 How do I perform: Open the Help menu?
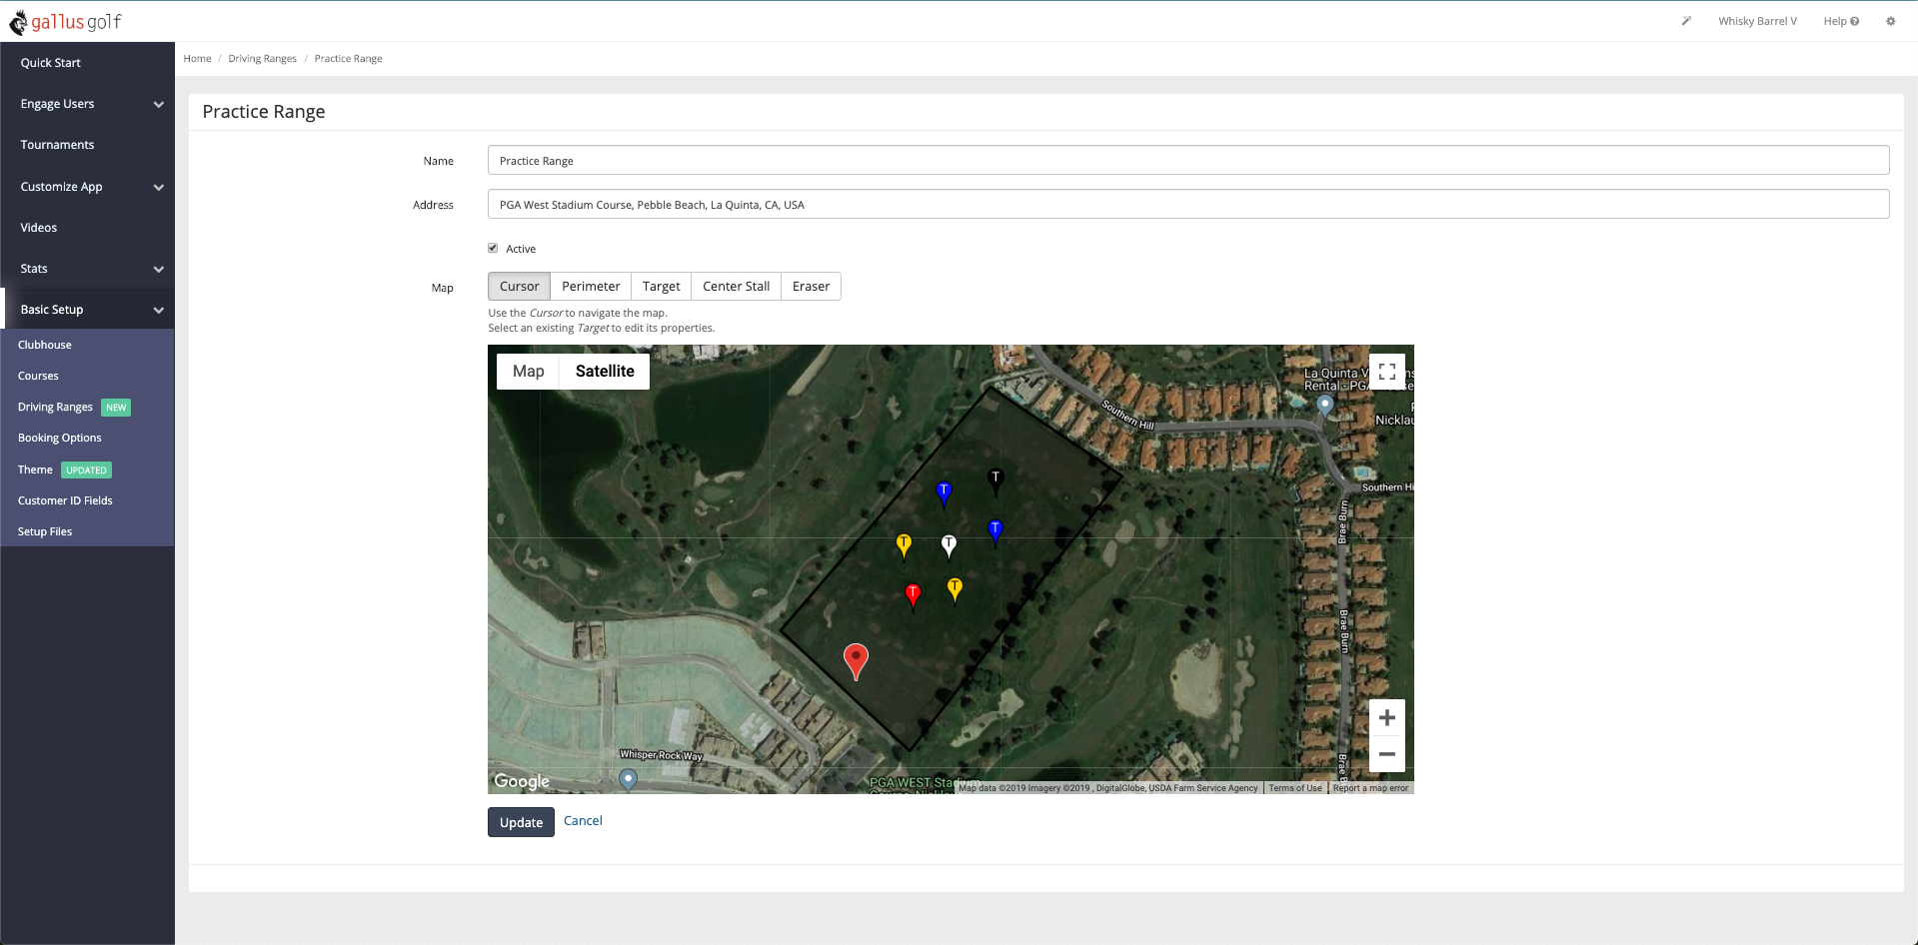[1841, 21]
